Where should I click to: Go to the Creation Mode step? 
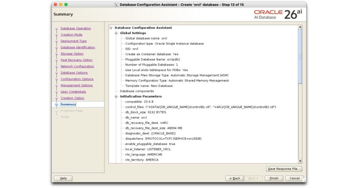pyautogui.click(x=71, y=35)
